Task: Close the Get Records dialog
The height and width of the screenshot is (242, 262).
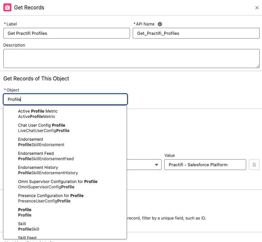Action: point(257,8)
